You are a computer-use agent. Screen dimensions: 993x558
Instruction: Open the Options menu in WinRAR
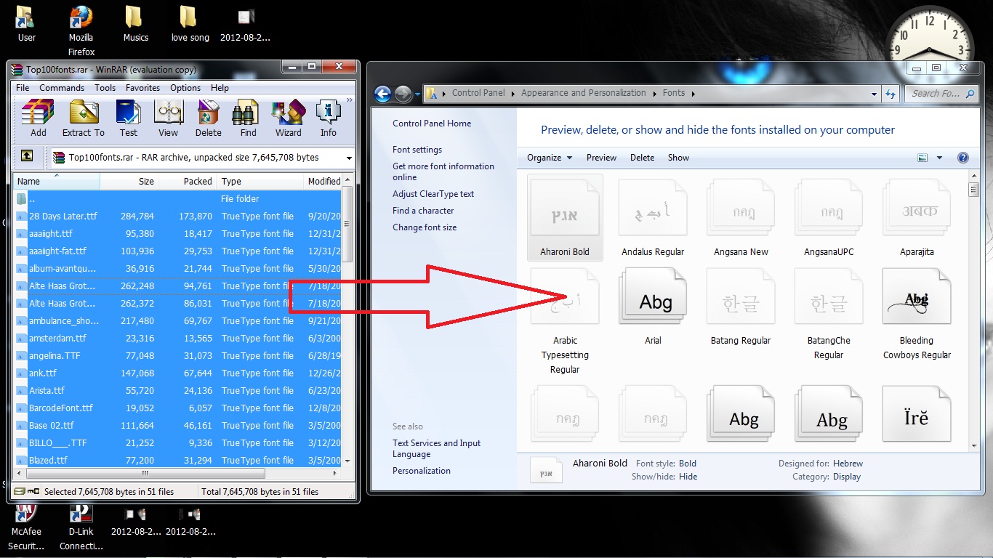[x=185, y=88]
